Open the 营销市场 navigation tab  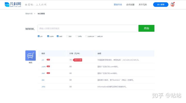pos(118,5)
